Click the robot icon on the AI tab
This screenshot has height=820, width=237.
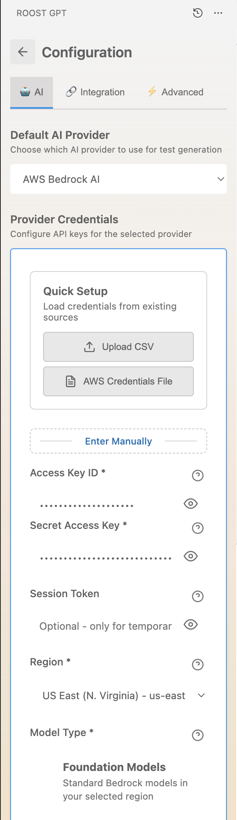pos(25,92)
